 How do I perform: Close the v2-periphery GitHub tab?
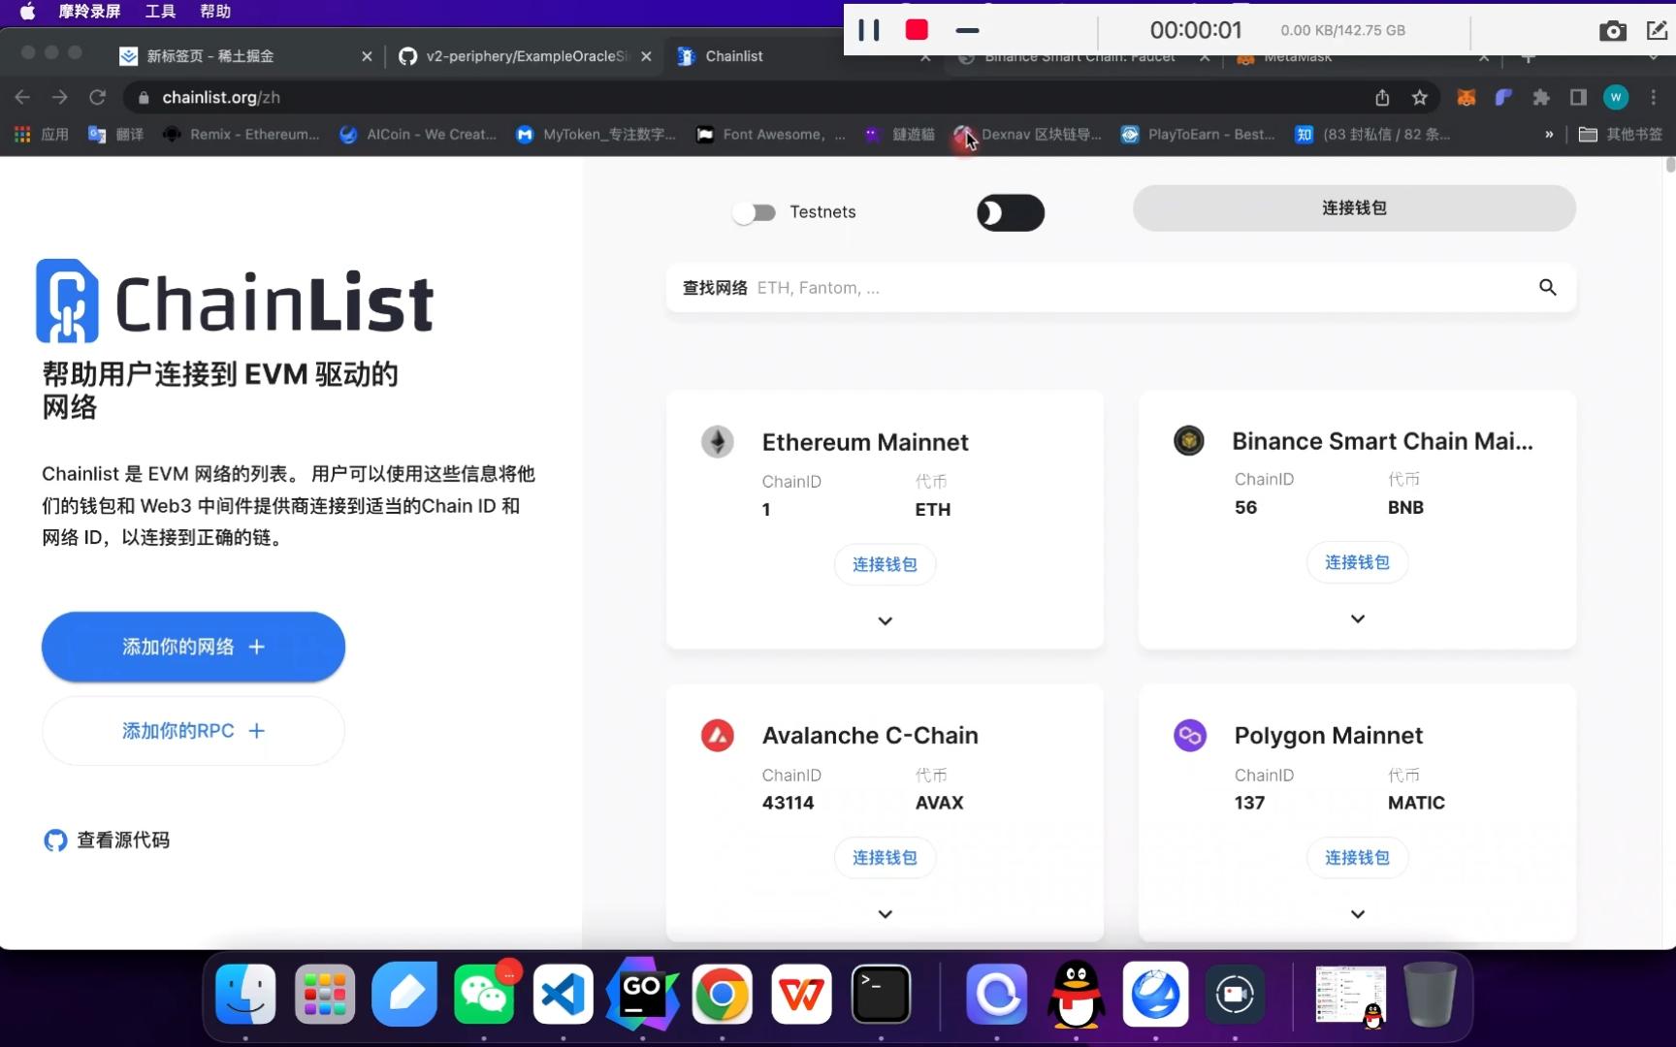point(647,56)
